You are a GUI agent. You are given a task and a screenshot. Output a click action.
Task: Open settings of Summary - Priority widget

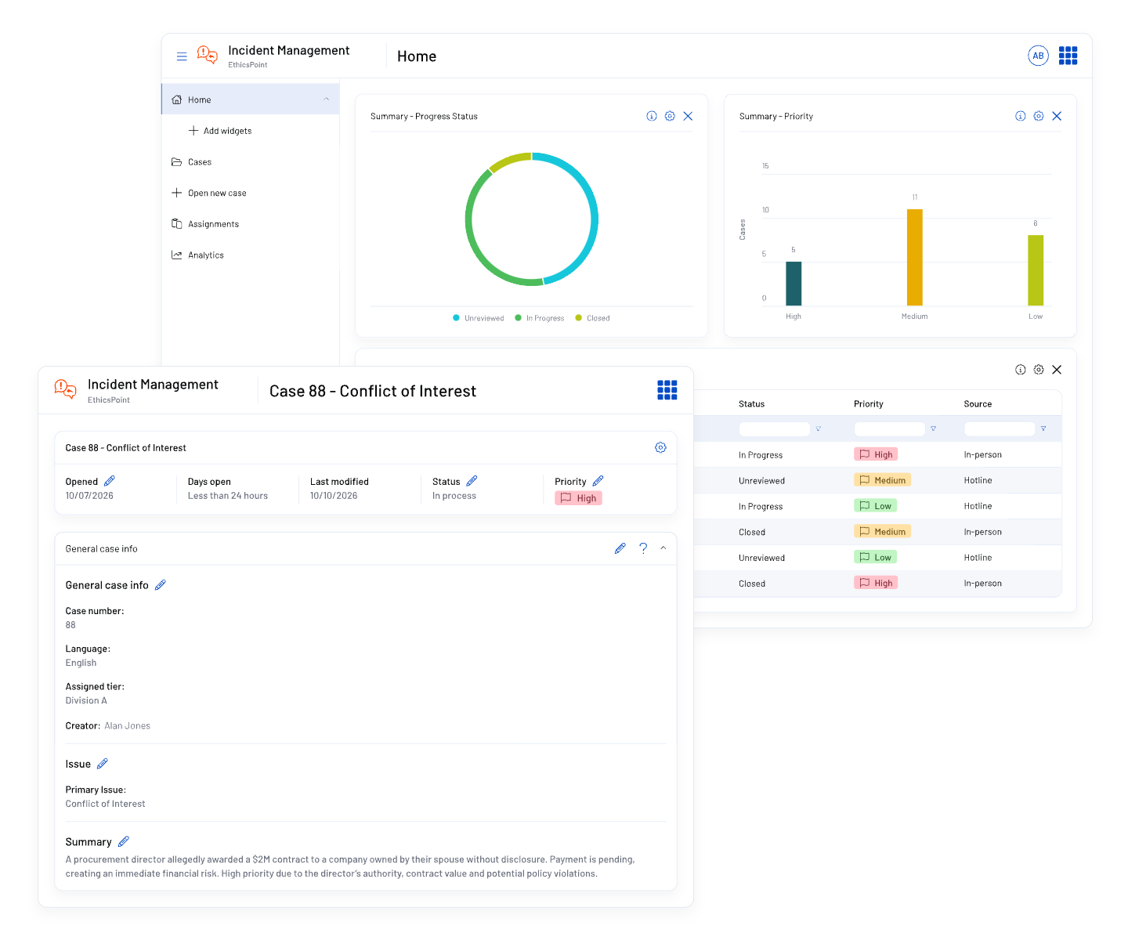[x=1039, y=116]
